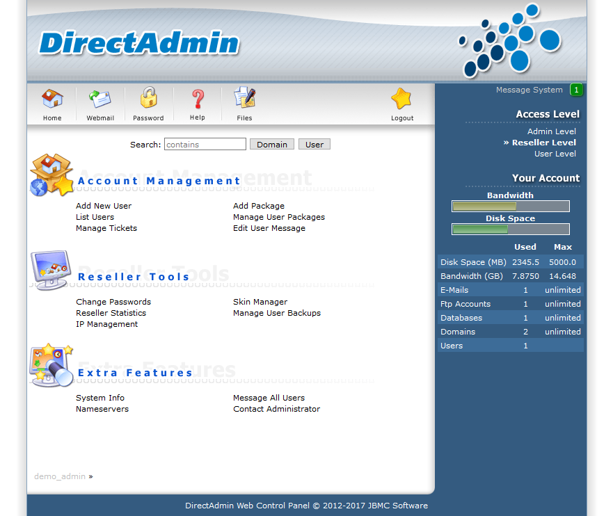
Task: Open Manage Tickets
Action: [106, 228]
